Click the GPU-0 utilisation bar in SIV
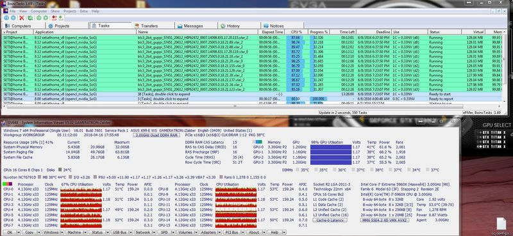Image resolution: width=513 pixels, height=236 pixels. 331,147
